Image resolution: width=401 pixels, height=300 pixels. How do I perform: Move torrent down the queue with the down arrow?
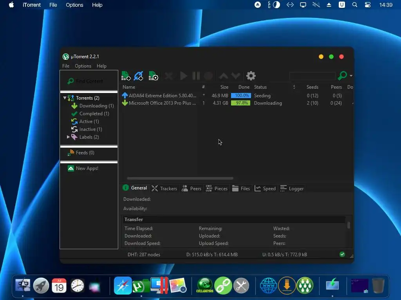point(235,76)
